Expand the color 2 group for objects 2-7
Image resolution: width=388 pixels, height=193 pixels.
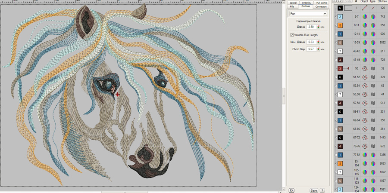point(336,17)
